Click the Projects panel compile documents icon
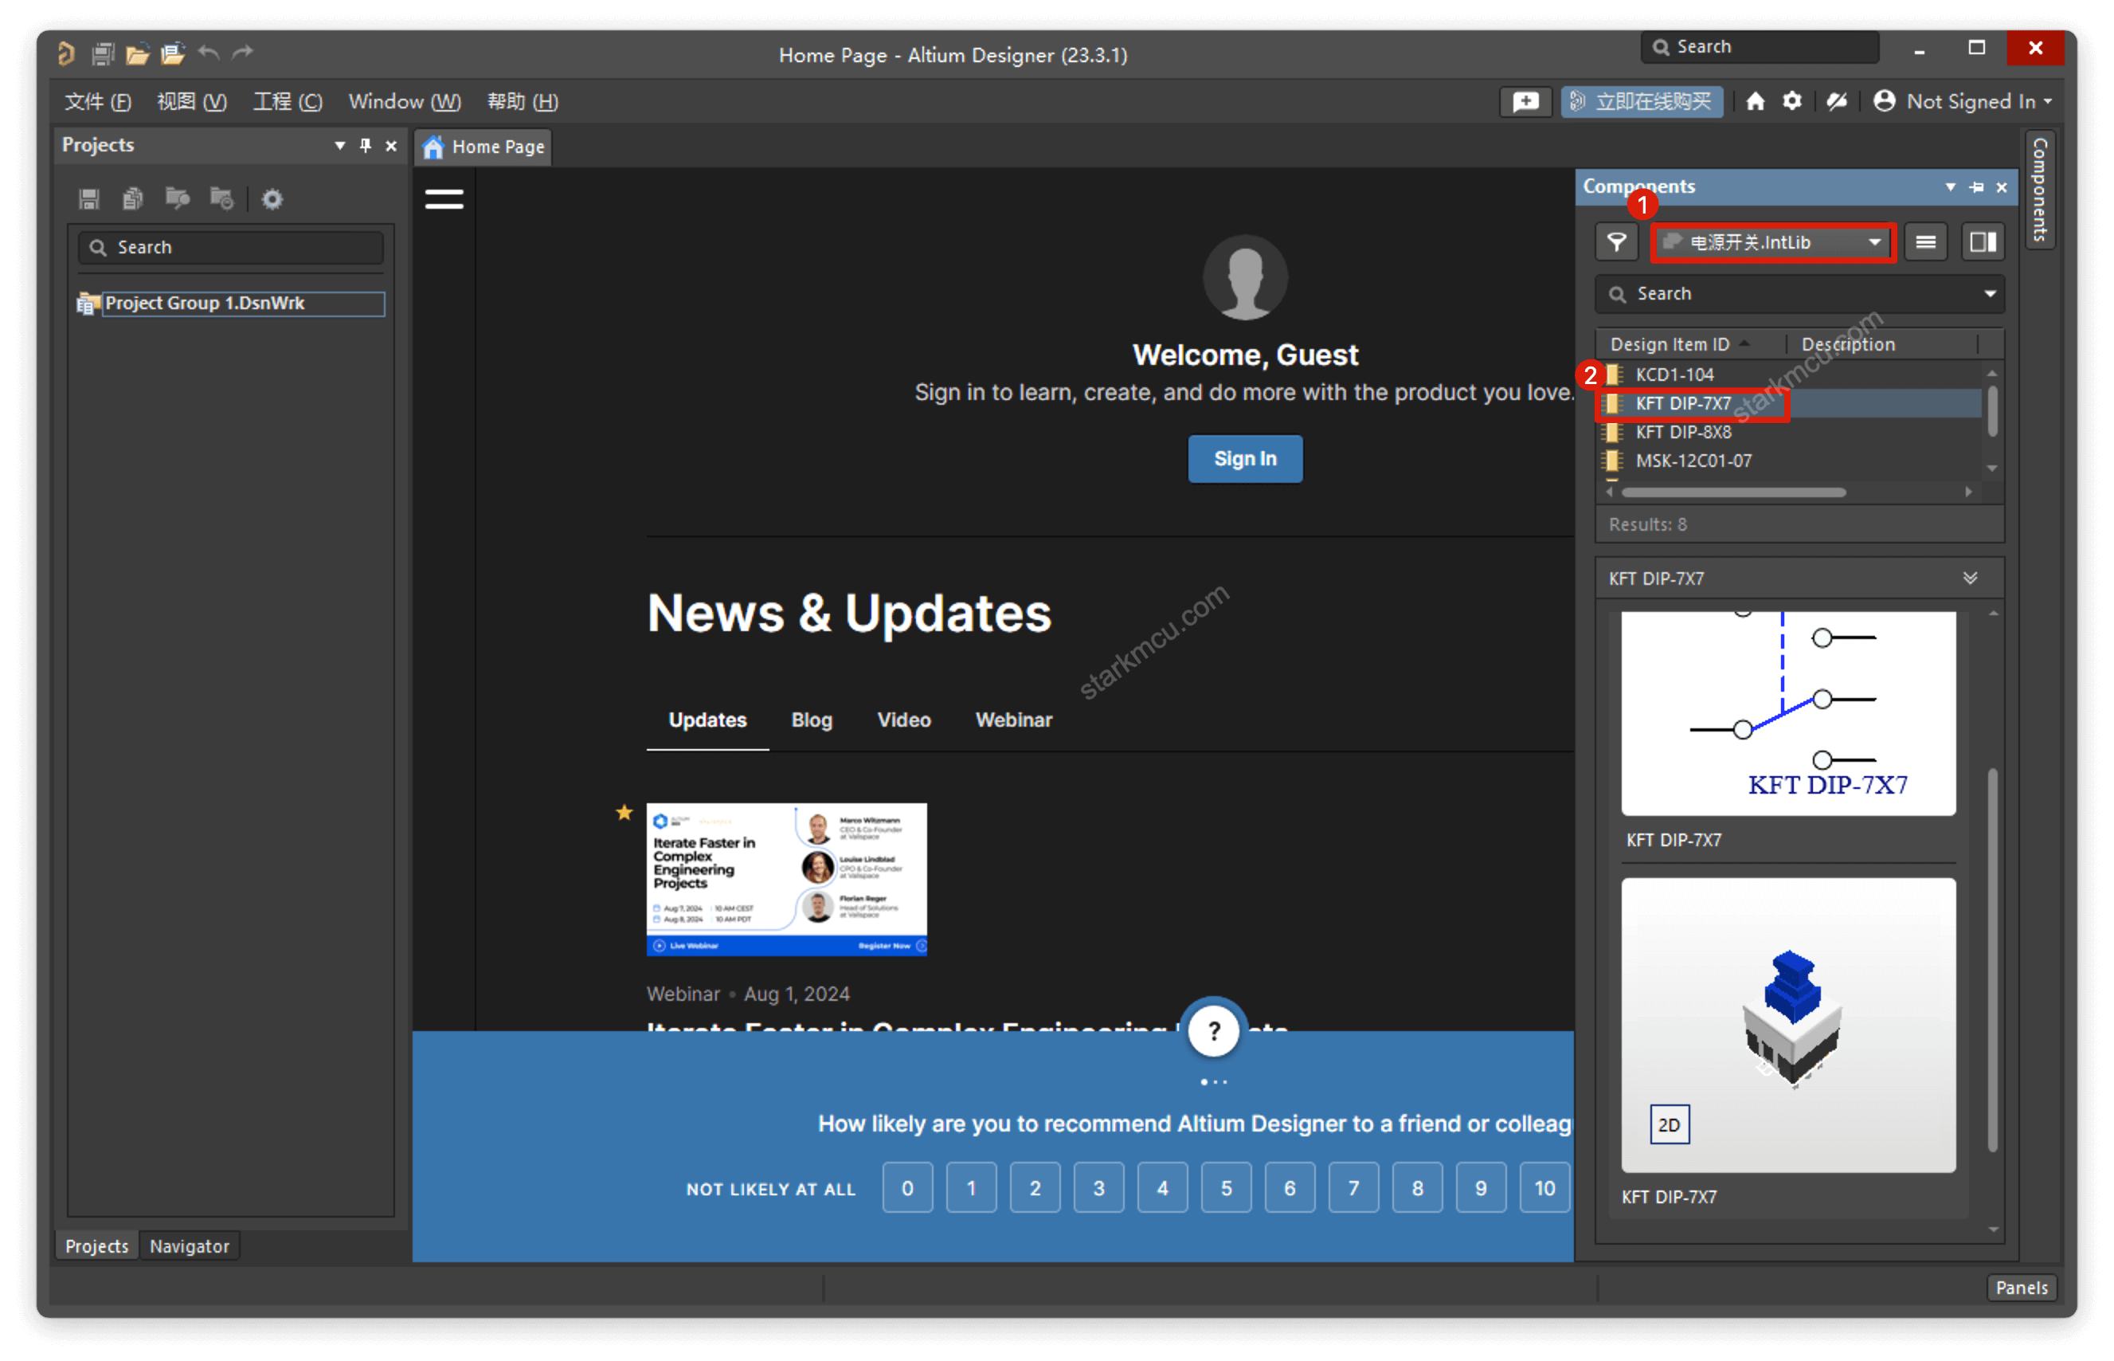This screenshot has width=2114, height=1361. pyautogui.click(x=132, y=199)
